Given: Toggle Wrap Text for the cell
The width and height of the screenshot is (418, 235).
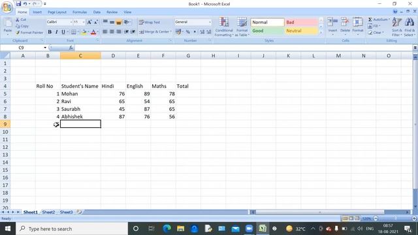Looking at the screenshot, I should click(x=150, y=22).
